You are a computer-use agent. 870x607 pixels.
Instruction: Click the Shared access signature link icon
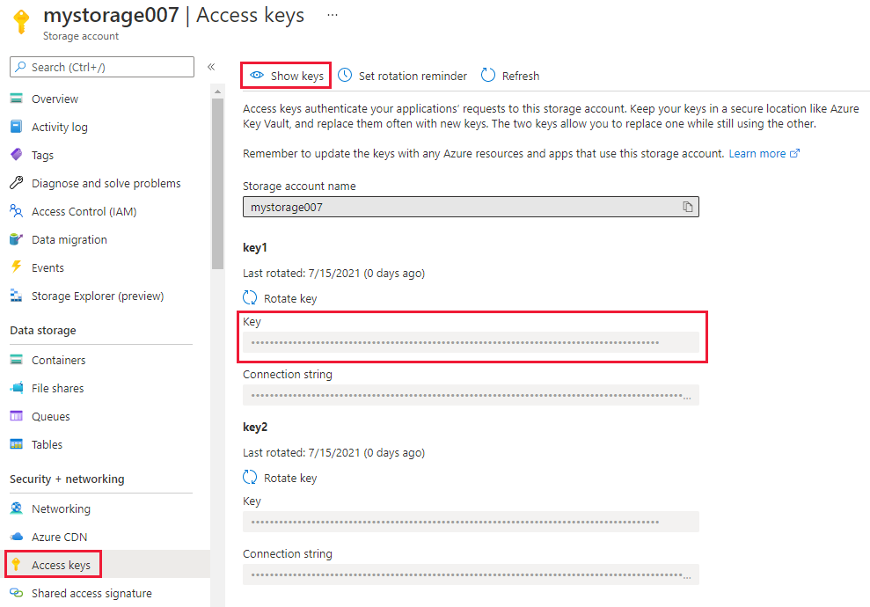[17, 593]
